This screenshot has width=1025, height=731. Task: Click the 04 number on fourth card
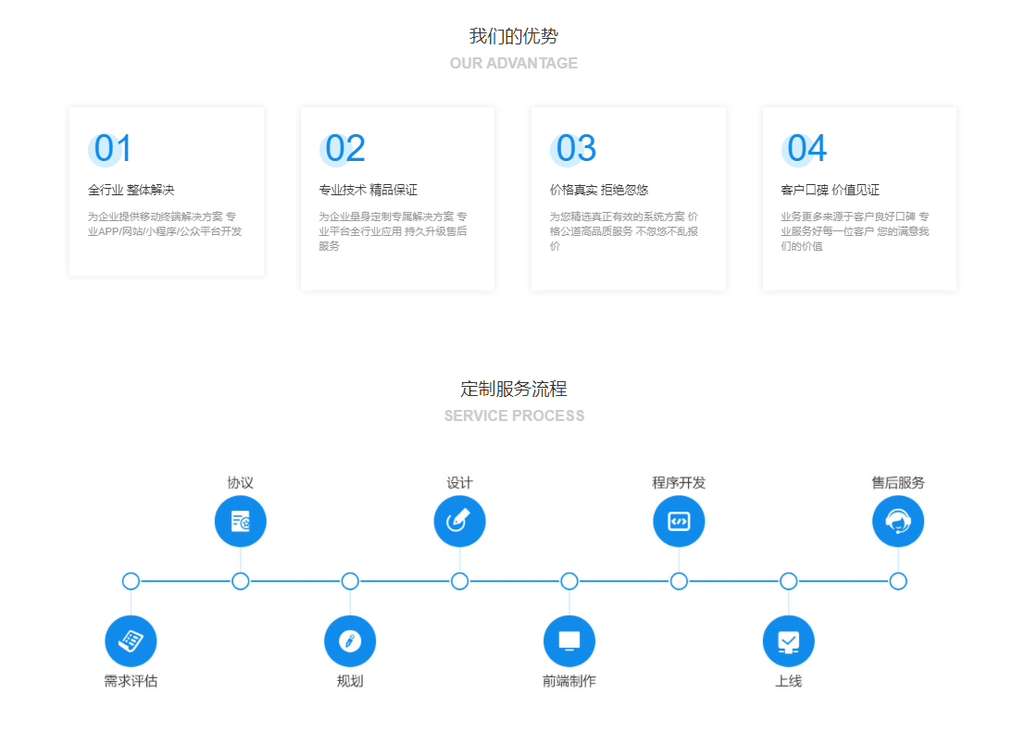coord(806,148)
